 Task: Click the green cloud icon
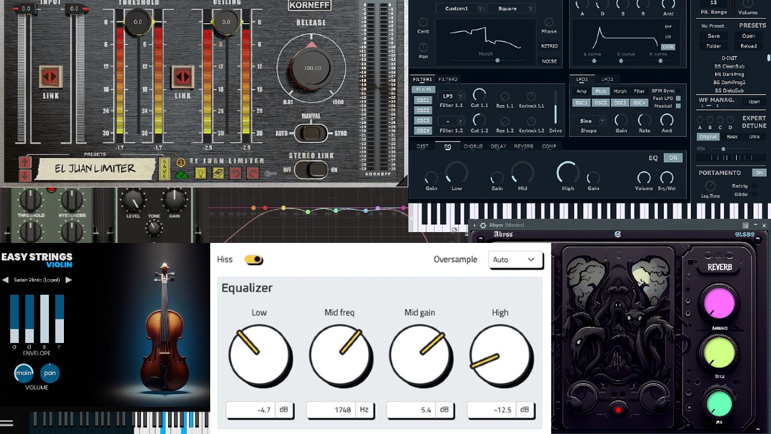181,174
